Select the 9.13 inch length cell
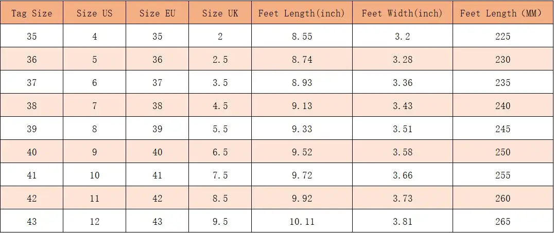 [302, 106]
